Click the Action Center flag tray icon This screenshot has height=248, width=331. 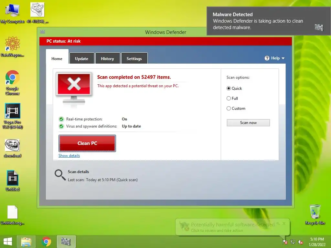tap(285, 242)
